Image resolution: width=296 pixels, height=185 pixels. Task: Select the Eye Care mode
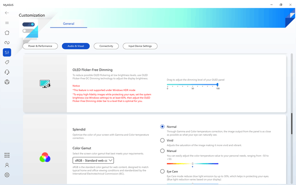click(x=162, y=171)
